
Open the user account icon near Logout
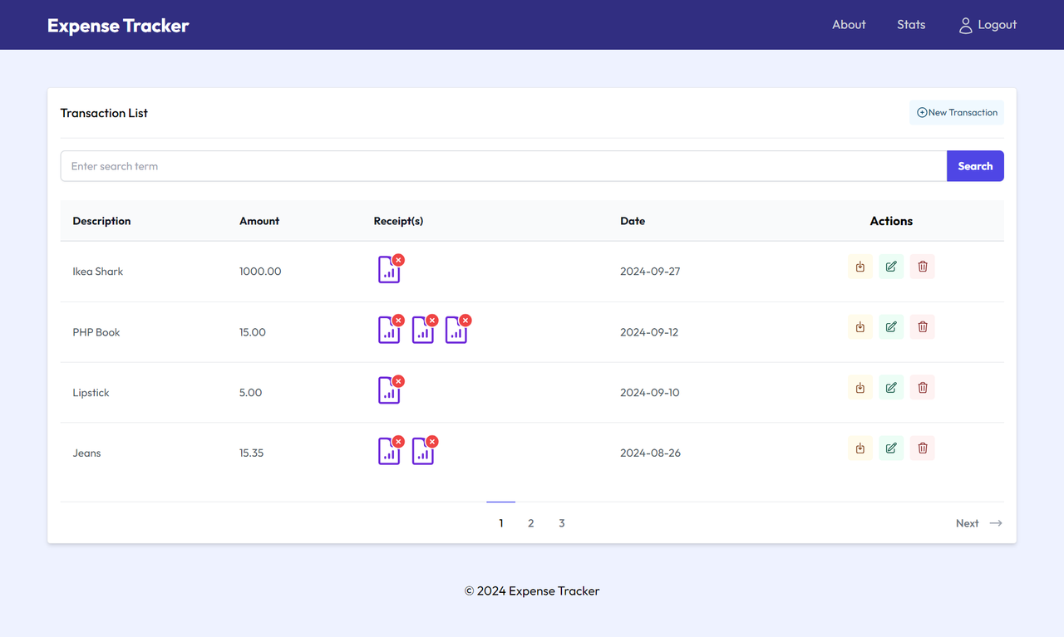click(x=965, y=25)
